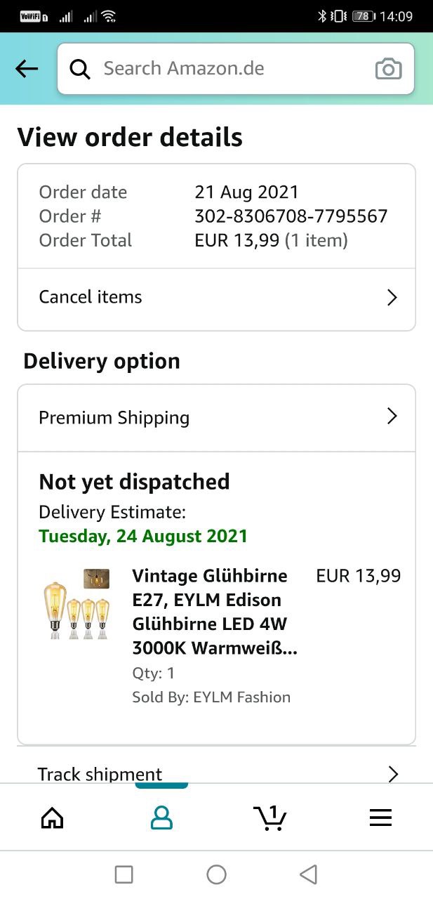Open camera search icon
Viewport: 433px width, 899px height.
click(x=388, y=69)
